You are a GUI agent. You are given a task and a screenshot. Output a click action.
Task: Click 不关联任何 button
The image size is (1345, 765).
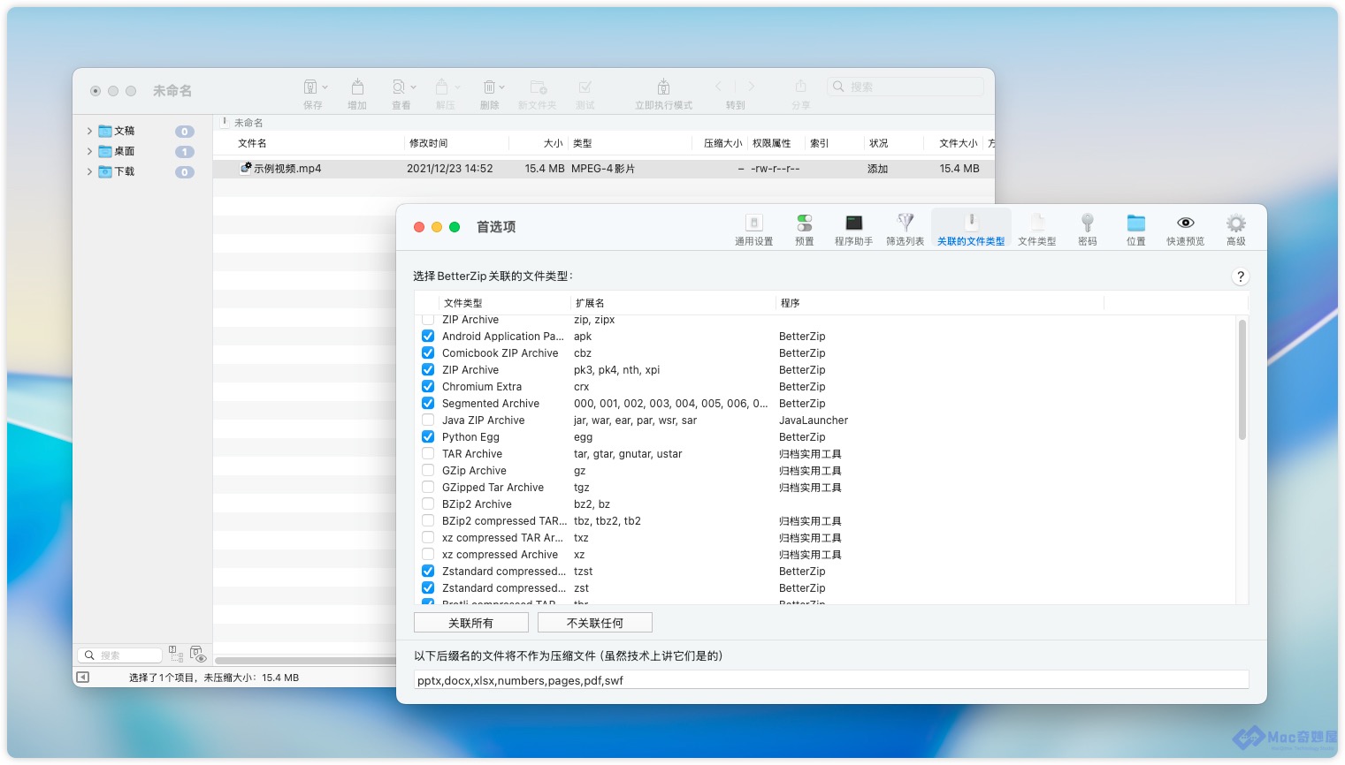pos(595,623)
